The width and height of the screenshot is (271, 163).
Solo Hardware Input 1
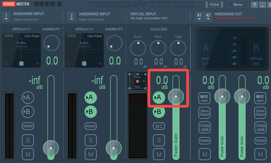click(28, 140)
